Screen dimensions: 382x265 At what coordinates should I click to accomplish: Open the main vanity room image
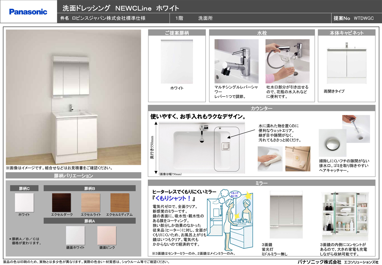73,97
